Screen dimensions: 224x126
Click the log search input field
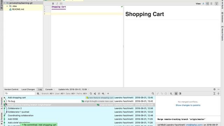pos(20,93)
